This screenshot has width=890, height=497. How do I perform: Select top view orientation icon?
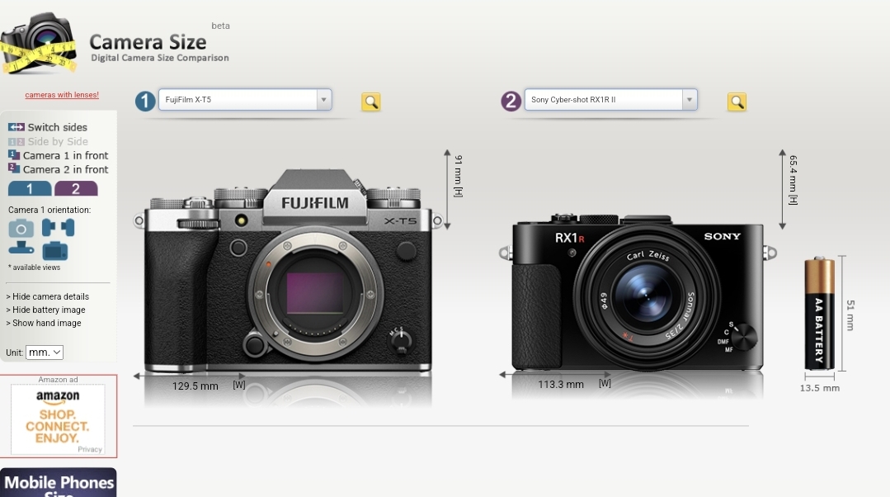coord(21,248)
